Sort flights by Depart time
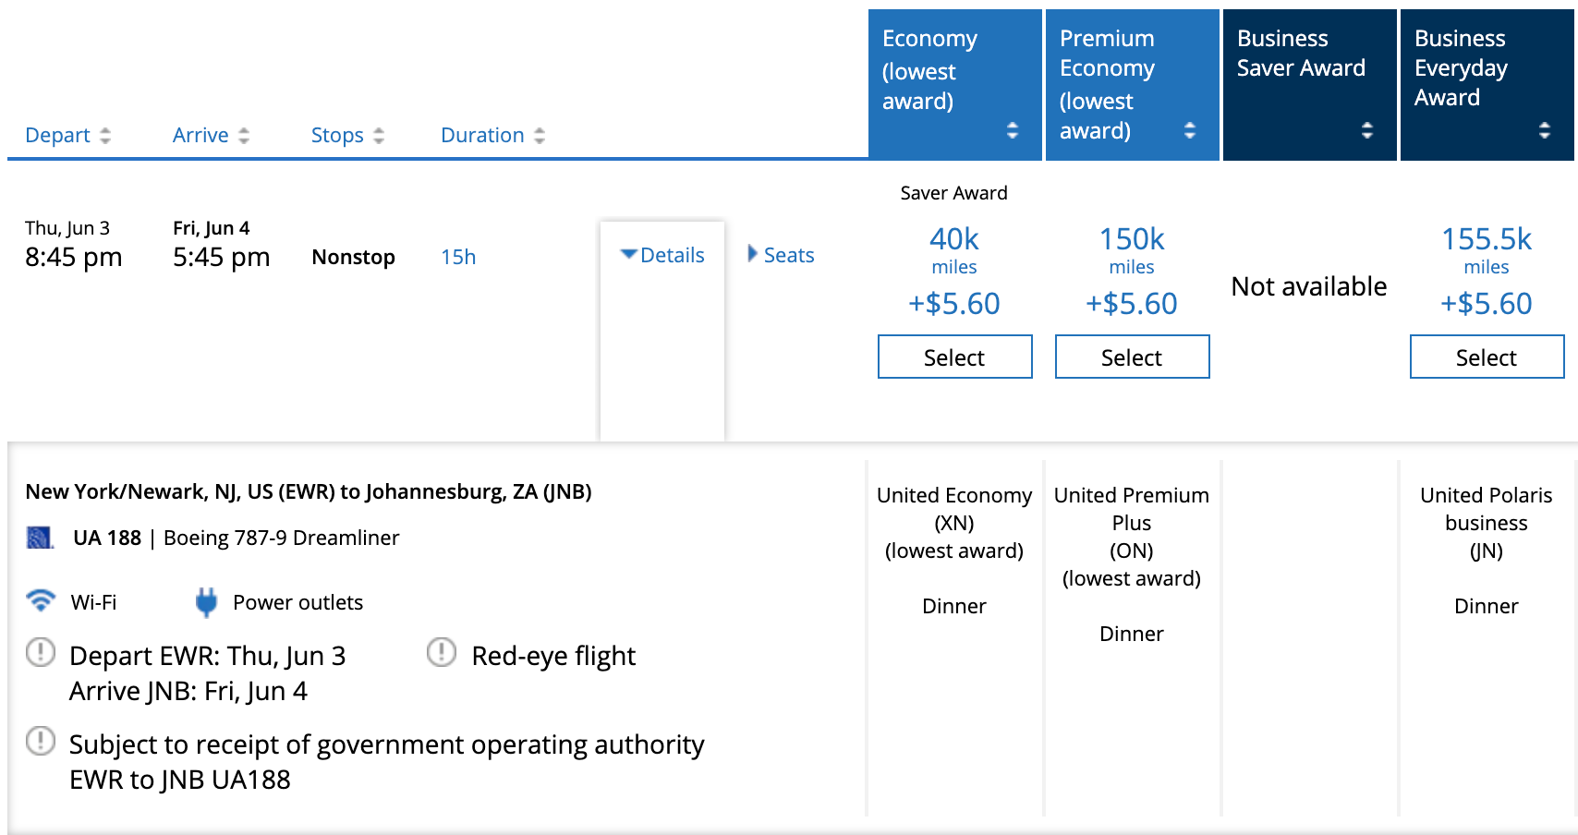Image resolution: width=1578 pixels, height=835 pixels. point(67,136)
